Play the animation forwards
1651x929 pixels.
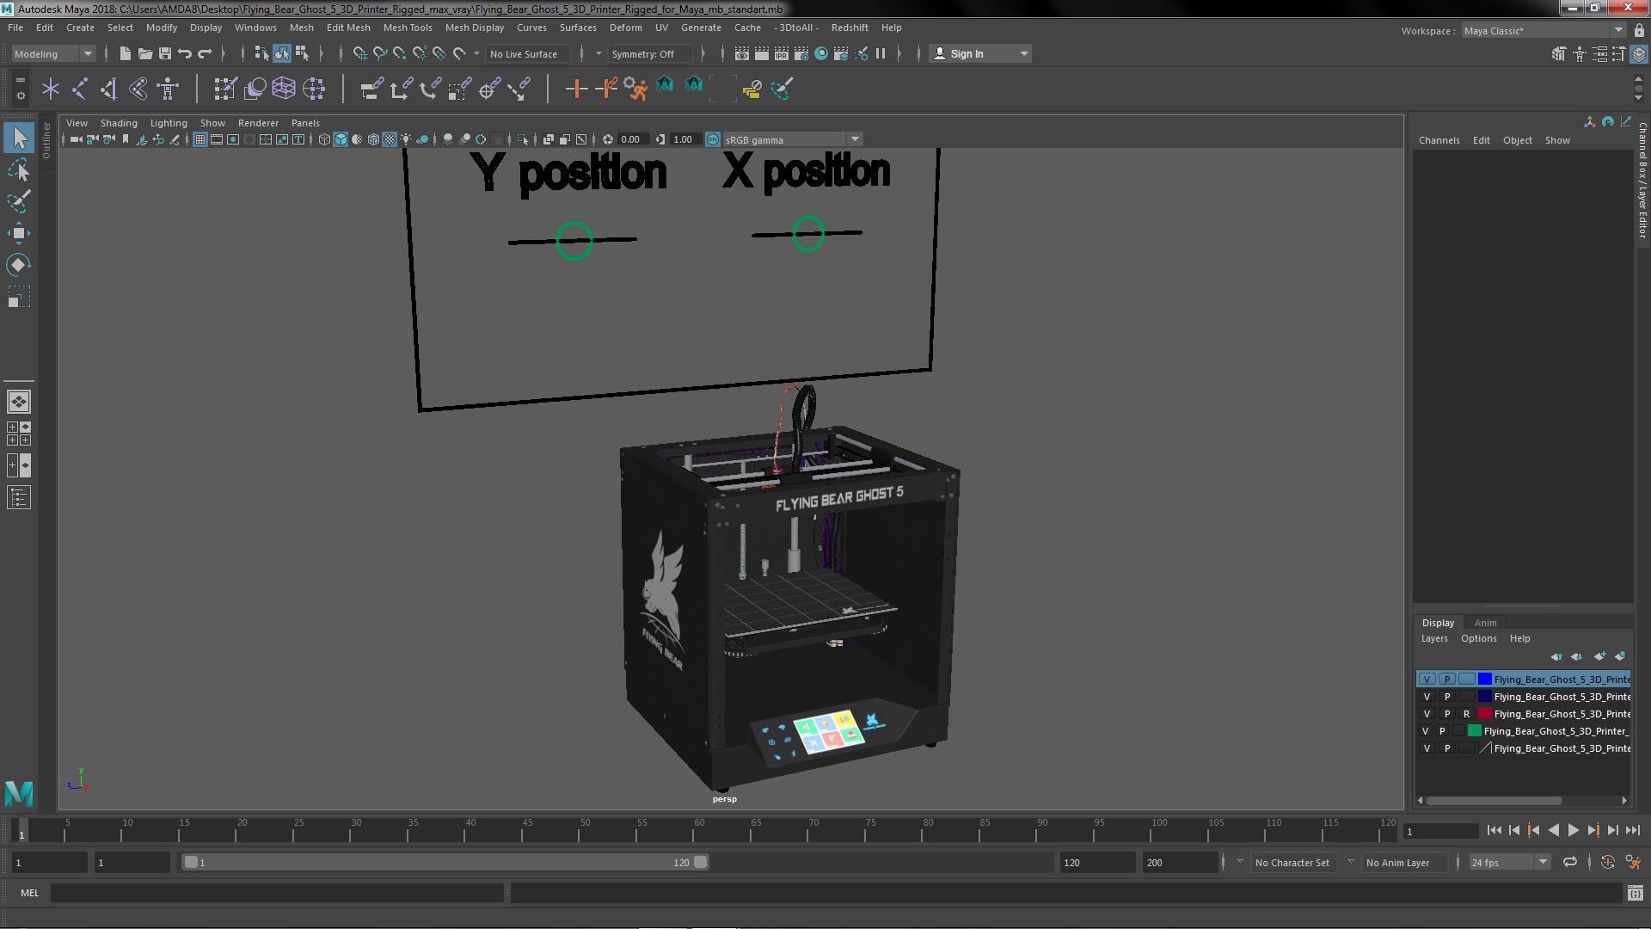pyautogui.click(x=1573, y=830)
